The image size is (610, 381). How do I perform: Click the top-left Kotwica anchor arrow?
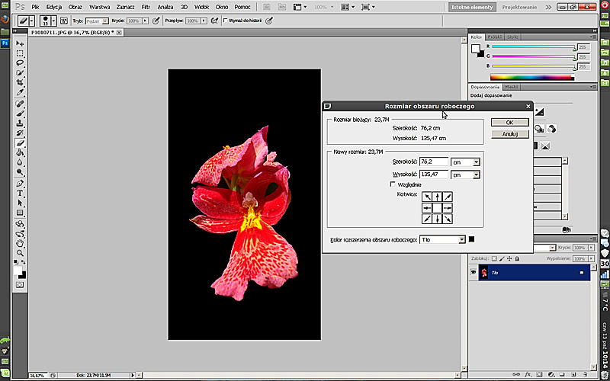[427, 197]
